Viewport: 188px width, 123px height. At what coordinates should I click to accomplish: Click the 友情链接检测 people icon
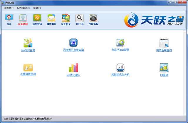[28, 68]
